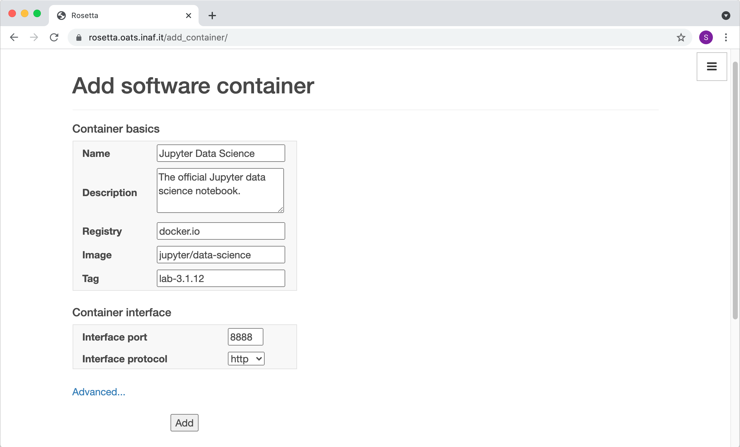The image size is (740, 447).
Task: Open tab search dropdown arrow
Action: (x=726, y=16)
